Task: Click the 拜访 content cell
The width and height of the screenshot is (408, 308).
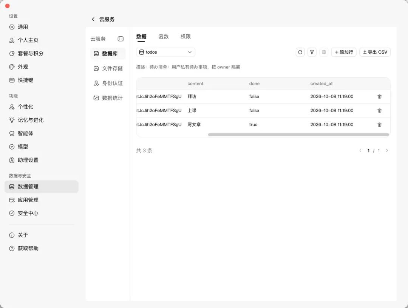Action: 192,96
